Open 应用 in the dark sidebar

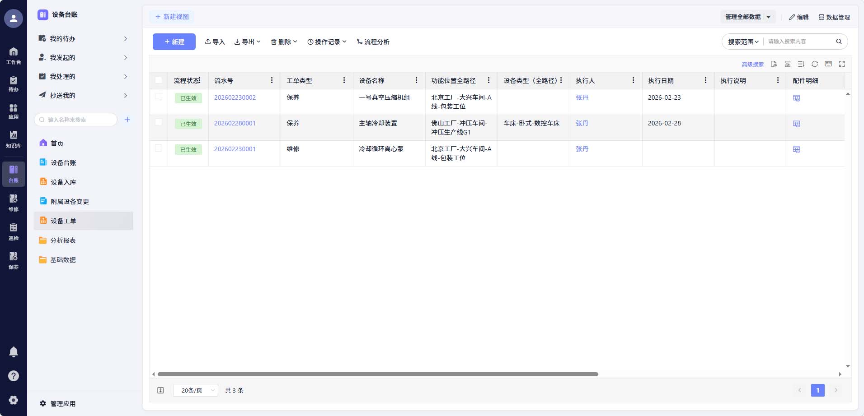point(14,111)
